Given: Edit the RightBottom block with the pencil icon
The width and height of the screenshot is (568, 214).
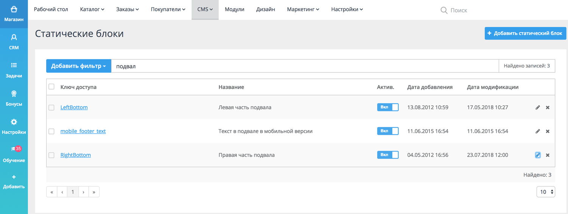Looking at the screenshot, I should coord(538,155).
